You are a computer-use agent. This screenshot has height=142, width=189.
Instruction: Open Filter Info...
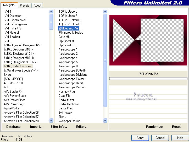tap(59, 127)
